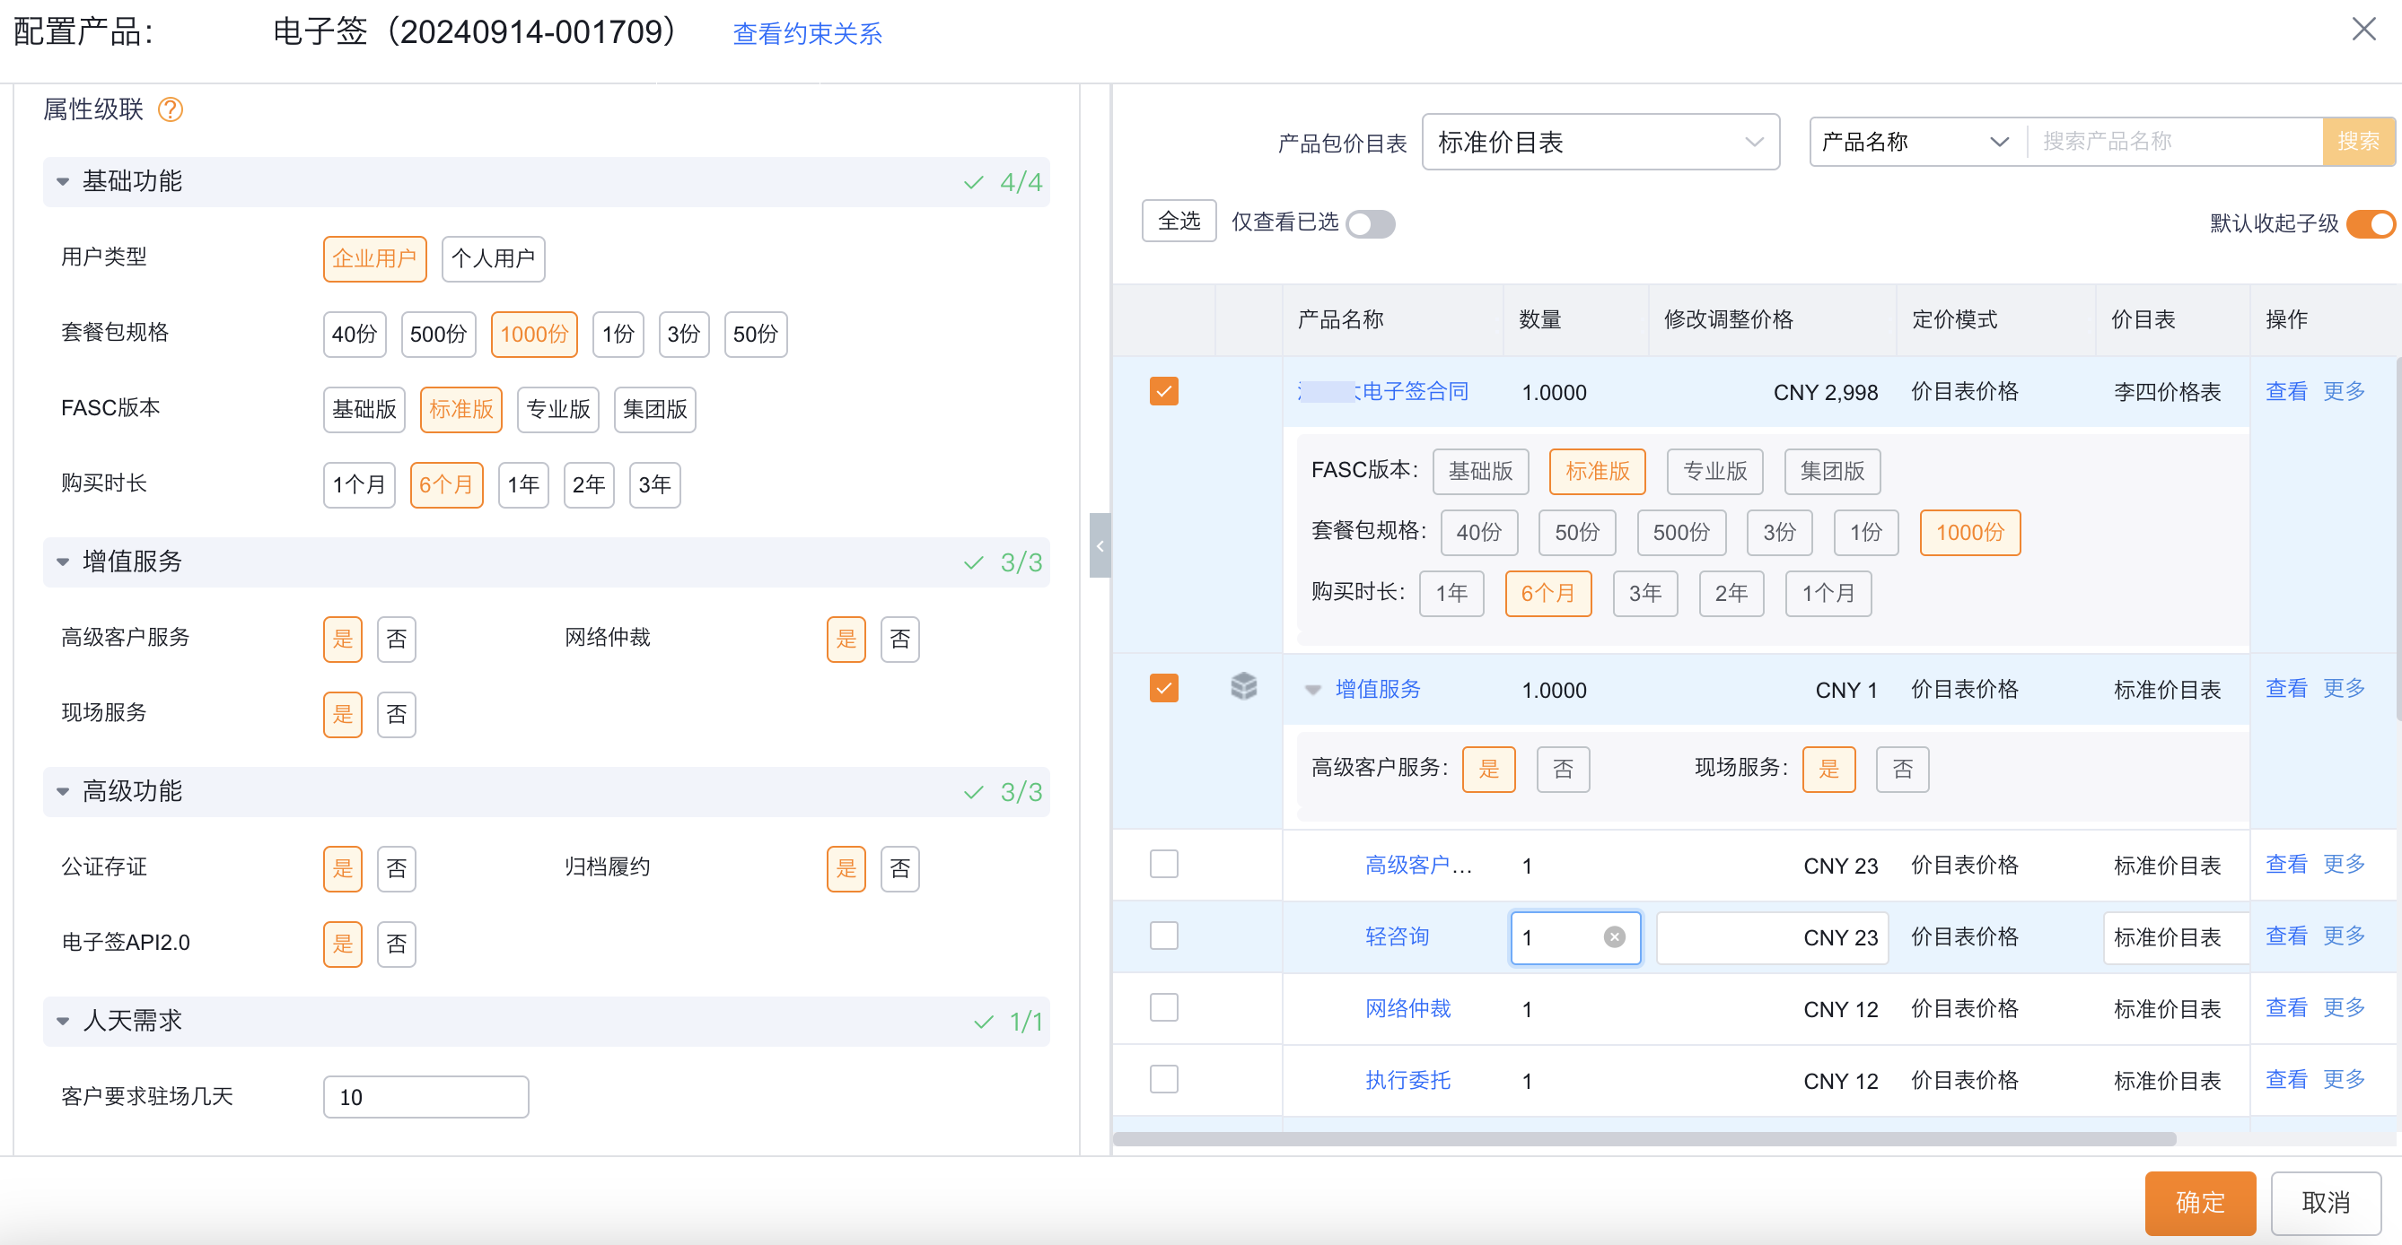Click the stacked bundle icon beside 增值服务
Viewport: 2402px width, 1245px height.
1243,687
